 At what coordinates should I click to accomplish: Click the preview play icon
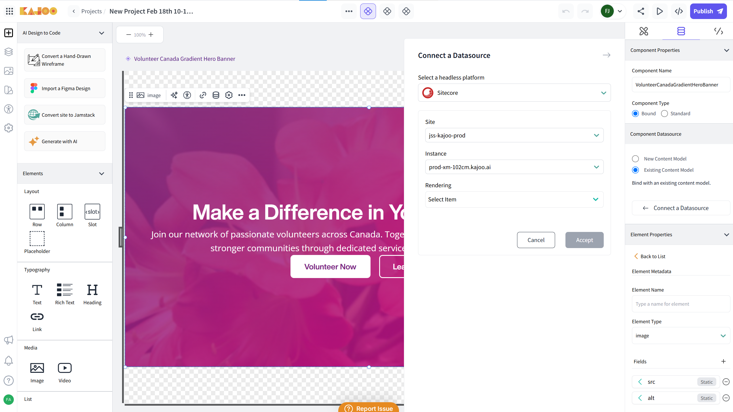click(659, 11)
